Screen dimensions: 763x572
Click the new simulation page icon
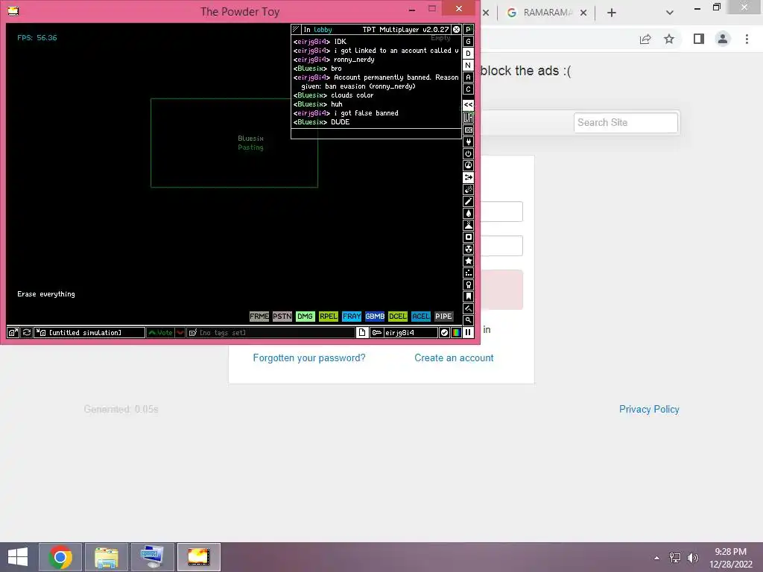tap(362, 333)
